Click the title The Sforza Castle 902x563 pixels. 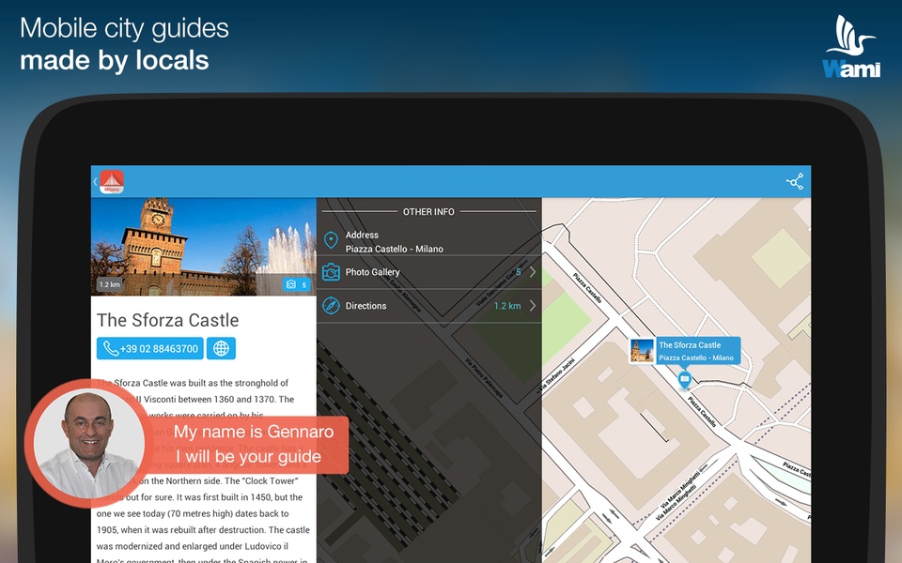click(x=167, y=320)
